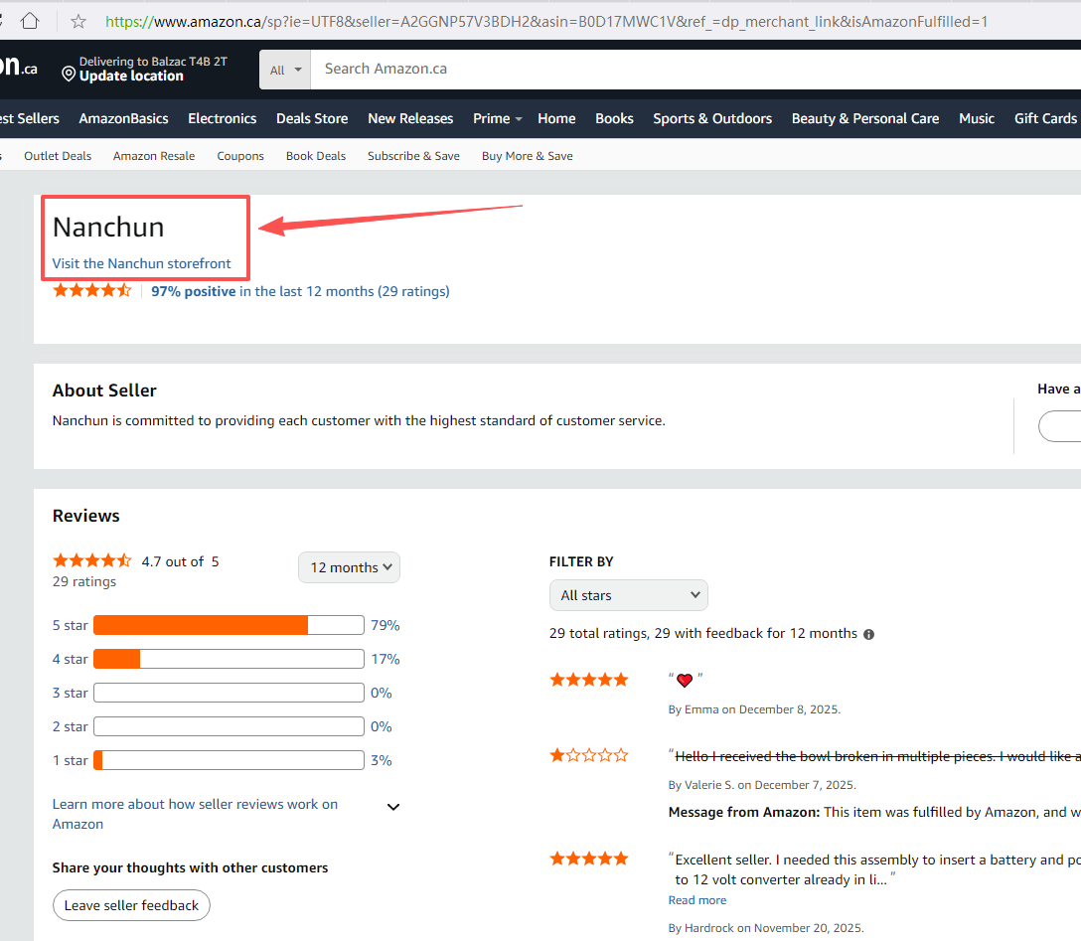This screenshot has height=941, width=1081.
Task: Visit the Nanchun storefront link
Action: (x=141, y=263)
